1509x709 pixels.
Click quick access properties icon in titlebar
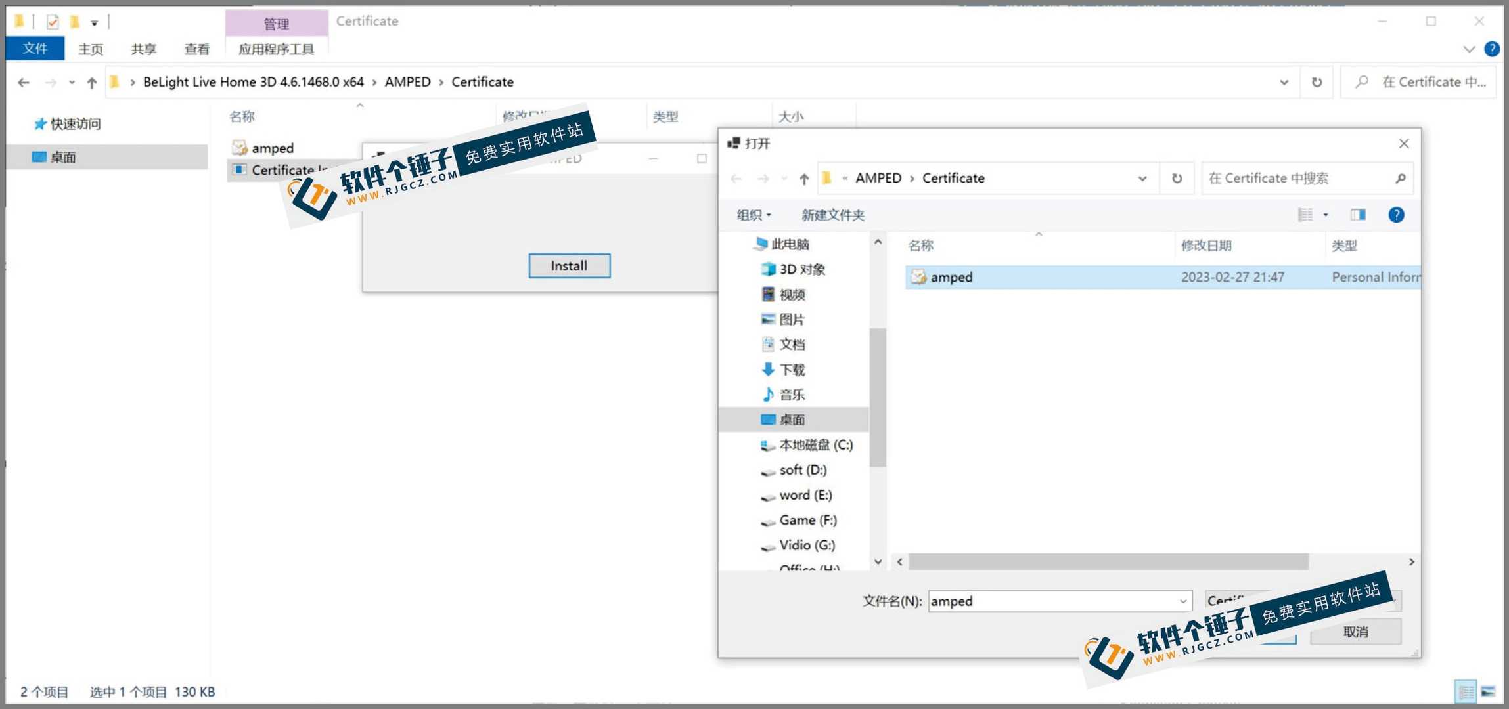click(x=53, y=22)
